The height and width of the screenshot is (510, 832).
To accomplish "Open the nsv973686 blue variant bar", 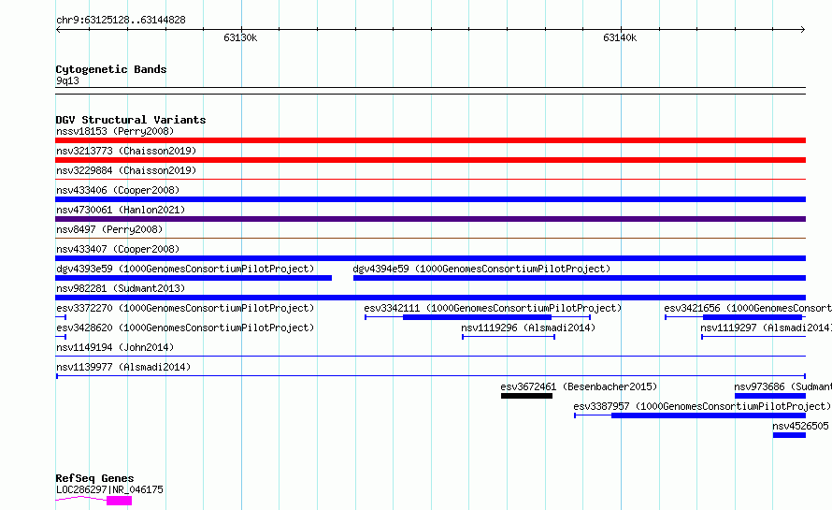I will pos(770,396).
